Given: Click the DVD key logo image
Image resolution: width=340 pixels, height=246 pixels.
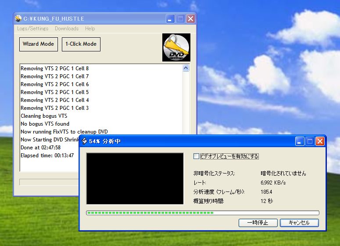Looking at the screenshot, I should [176, 47].
